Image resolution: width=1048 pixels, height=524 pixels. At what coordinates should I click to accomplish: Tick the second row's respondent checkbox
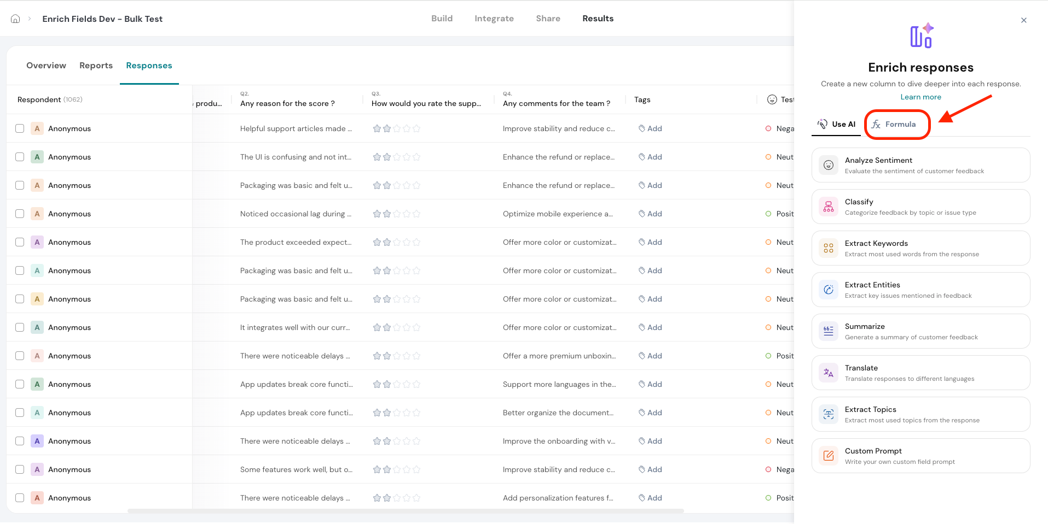pos(20,157)
